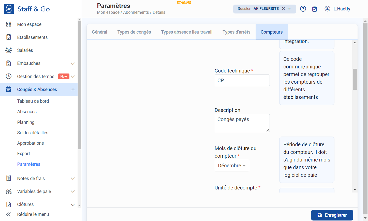The width and height of the screenshot is (368, 221).
Task: Expand the Clôtures submenu chevron
Action: 73,204
